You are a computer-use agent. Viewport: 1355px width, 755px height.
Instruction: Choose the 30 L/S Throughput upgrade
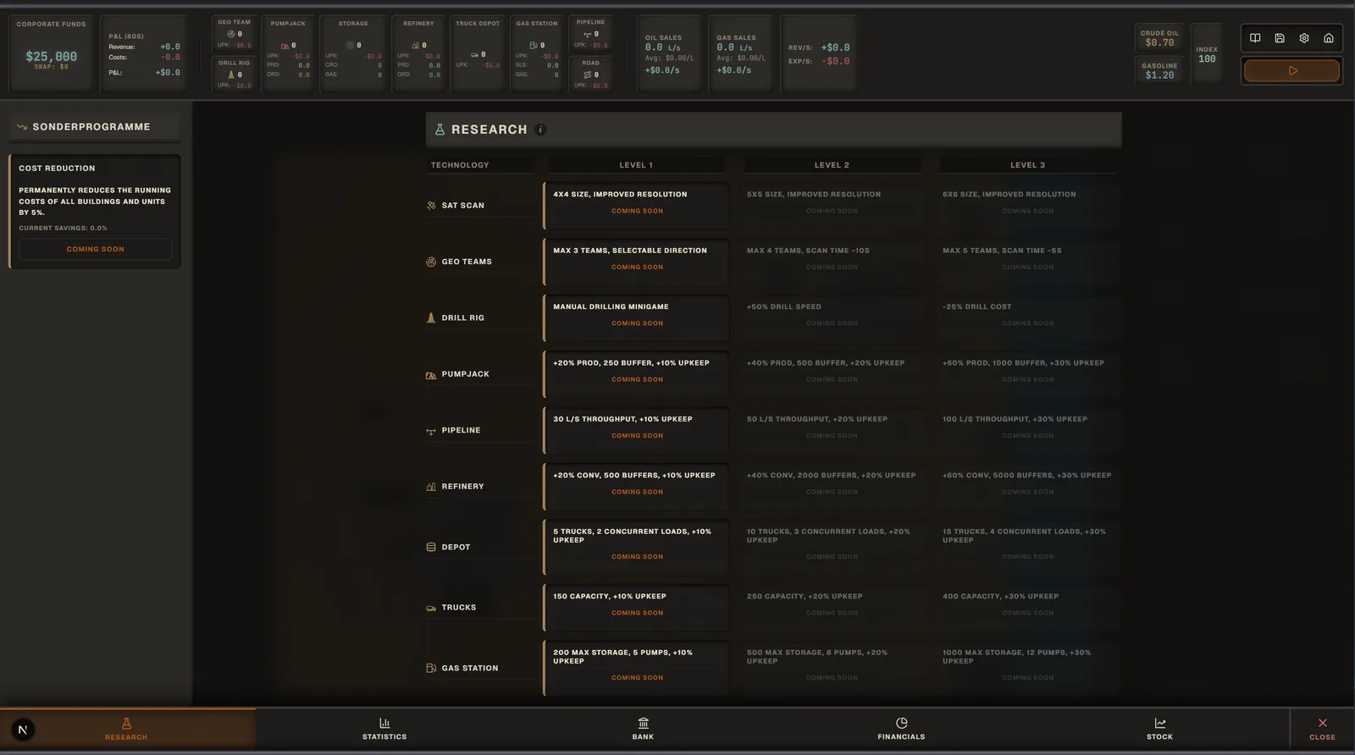click(636, 430)
